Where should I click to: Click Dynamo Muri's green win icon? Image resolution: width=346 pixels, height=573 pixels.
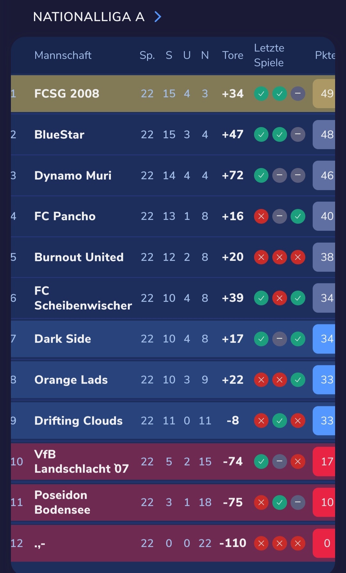point(261,175)
